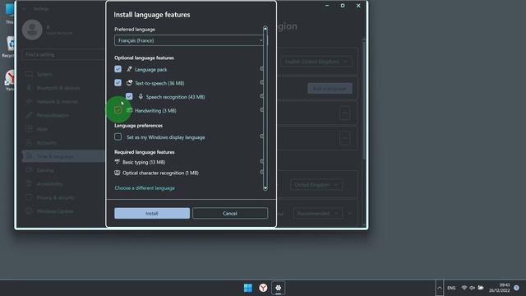
Task: Click the battery tray icon
Action: pos(481,288)
